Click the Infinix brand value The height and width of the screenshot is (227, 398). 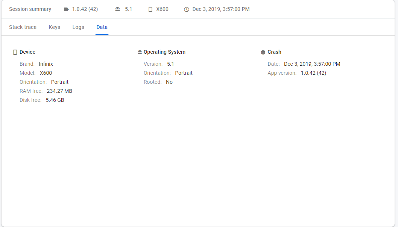(46, 64)
